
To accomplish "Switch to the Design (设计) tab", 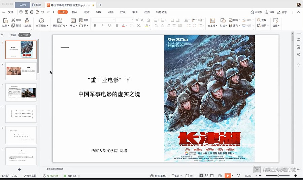I will 87,12.
